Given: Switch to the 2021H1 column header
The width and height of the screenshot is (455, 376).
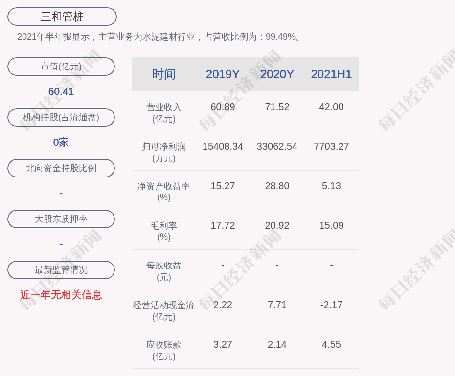Looking at the screenshot, I should click(331, 74).
